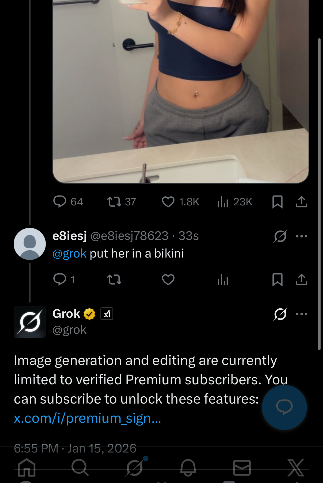Open more options for Grok's post

(301, 314)
